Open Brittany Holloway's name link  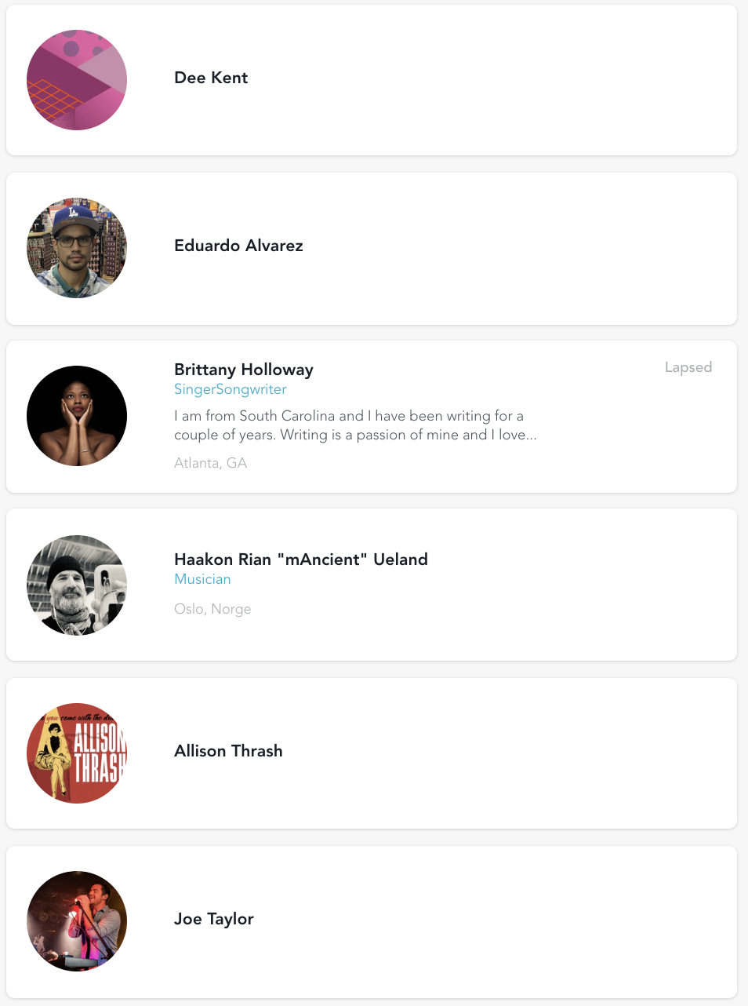(x=244, y=370)
